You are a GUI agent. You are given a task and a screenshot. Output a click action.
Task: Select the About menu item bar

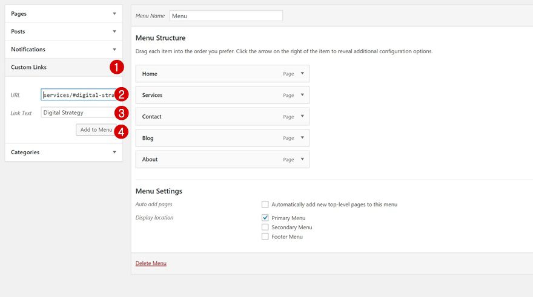tap(222, 159)
